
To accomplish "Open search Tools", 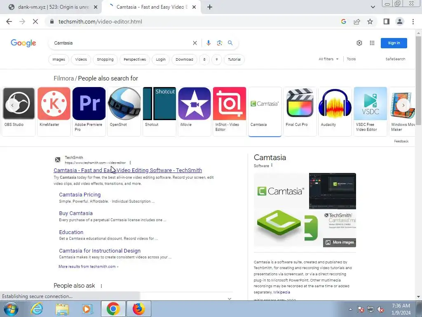I will 351,59.
